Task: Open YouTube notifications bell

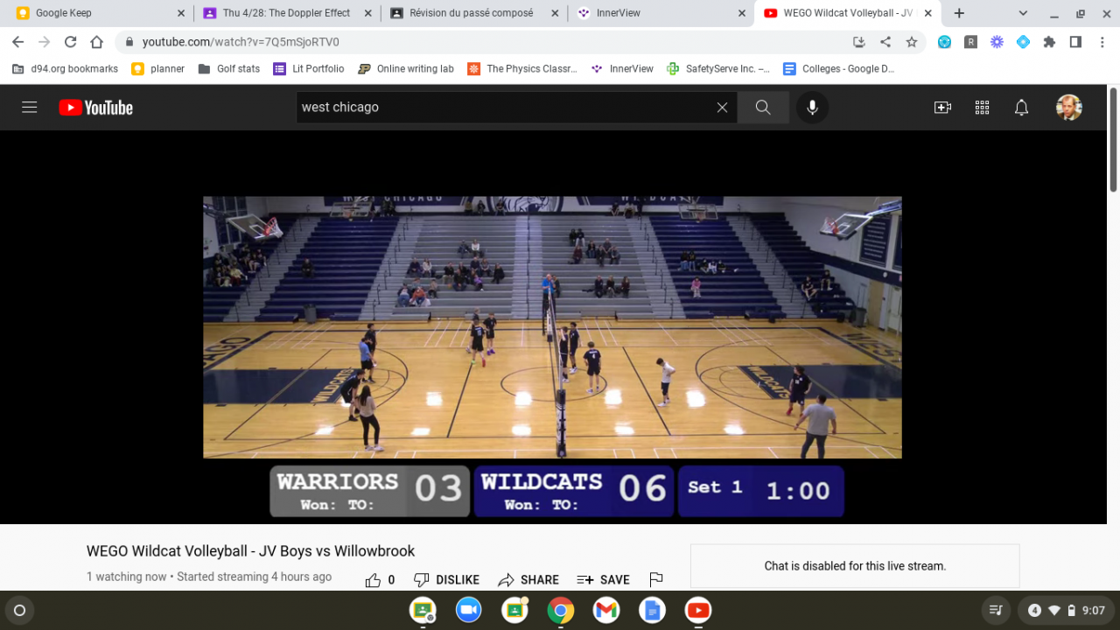Action: click(x=1021, y=108)
